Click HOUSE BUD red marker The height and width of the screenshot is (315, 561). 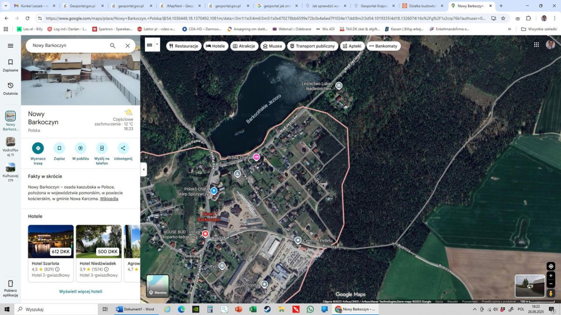[205, 234]
